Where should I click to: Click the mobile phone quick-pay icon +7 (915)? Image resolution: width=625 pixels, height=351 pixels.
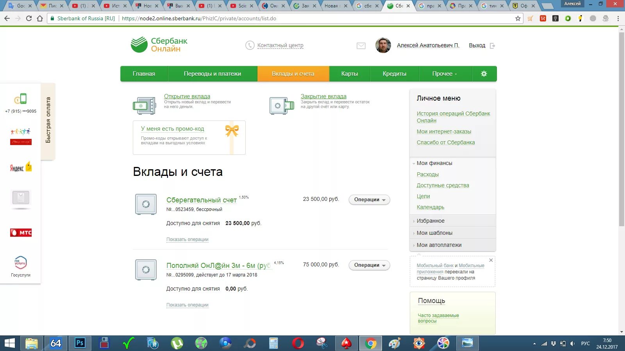(21, 99)
